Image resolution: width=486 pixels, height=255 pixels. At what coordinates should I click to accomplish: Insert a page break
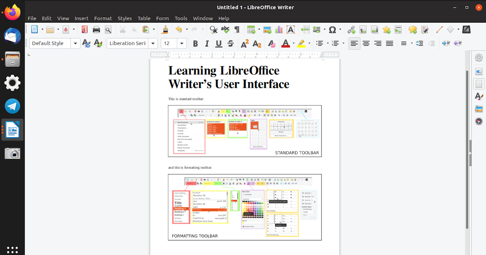pos(305,30)
